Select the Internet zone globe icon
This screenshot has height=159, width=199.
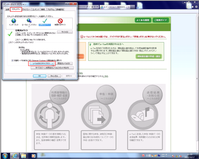coord(14,21)
